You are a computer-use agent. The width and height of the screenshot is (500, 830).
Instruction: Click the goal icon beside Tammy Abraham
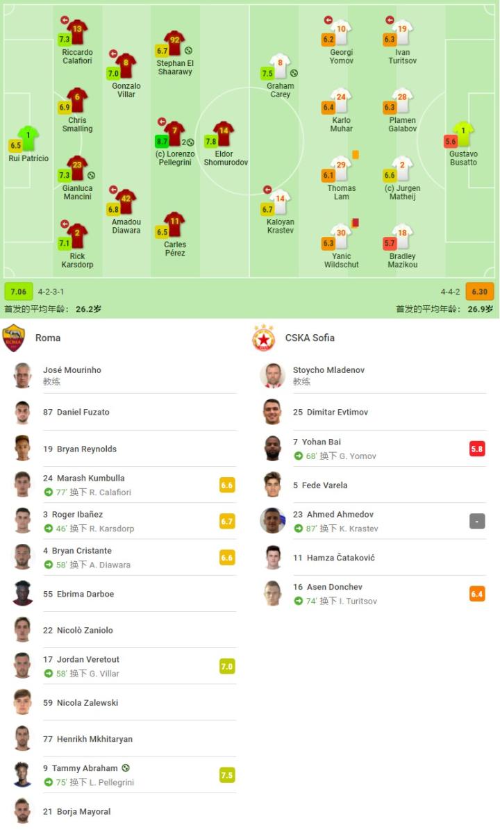click(x=126, y=768)
